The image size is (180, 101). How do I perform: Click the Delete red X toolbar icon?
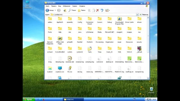pyautogui.click(x=98, y=10)
